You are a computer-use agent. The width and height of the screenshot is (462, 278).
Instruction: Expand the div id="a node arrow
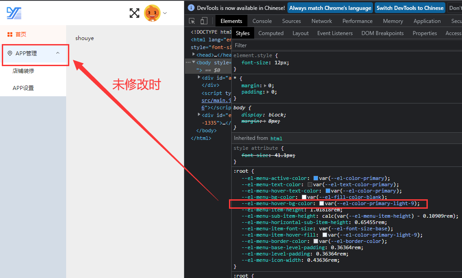[x=199, y=77]
